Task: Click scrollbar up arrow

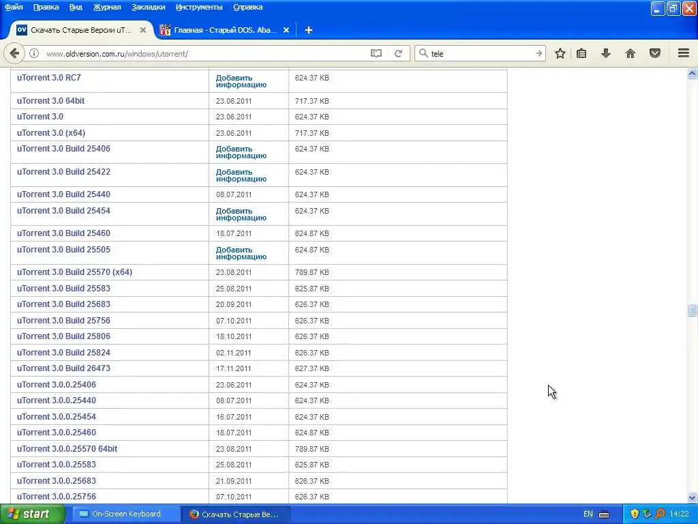Action: point(692,74)
